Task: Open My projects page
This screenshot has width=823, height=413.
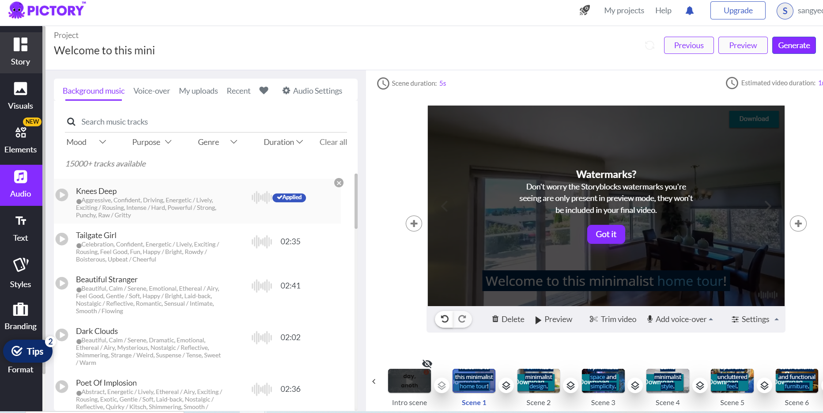Action: pyautogui.click(x=624, y=10)
